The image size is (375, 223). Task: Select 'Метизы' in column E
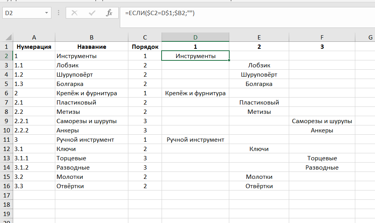click(259, 111)
